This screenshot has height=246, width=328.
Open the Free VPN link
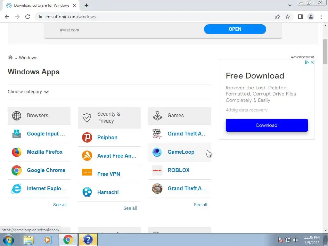pos(109,174)
